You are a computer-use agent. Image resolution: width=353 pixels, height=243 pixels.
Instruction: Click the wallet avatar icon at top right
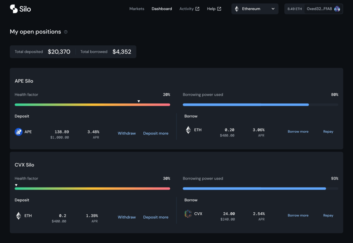337,9
